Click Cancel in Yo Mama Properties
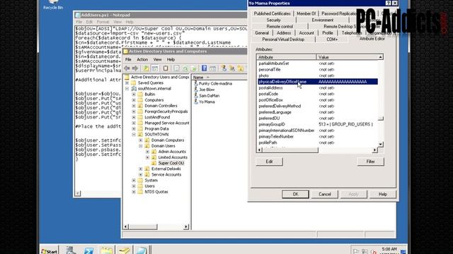453x254 pixels. (x=325, y=194)
